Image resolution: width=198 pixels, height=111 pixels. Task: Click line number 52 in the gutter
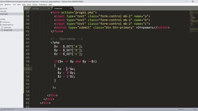[x=28, y=69]
